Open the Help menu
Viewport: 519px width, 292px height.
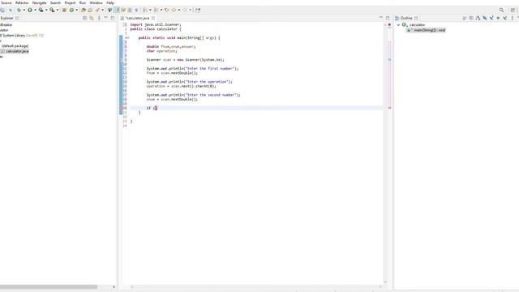coord(110,2)
